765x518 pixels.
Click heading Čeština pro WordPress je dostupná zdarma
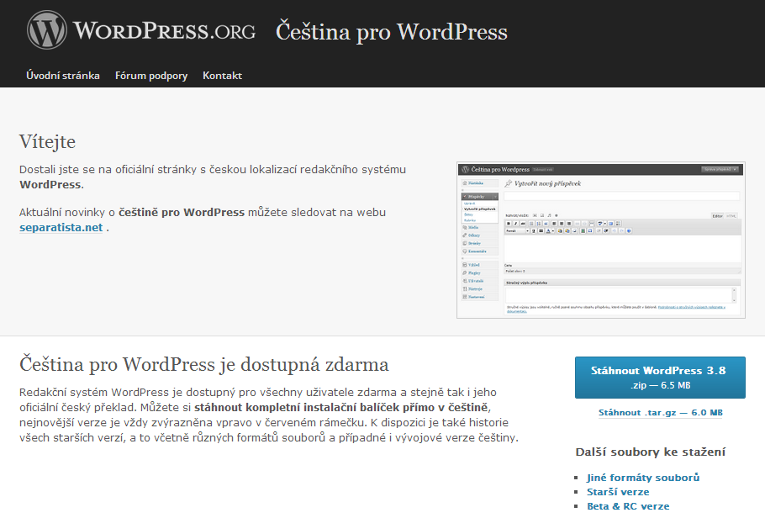[x=204, y=365]
